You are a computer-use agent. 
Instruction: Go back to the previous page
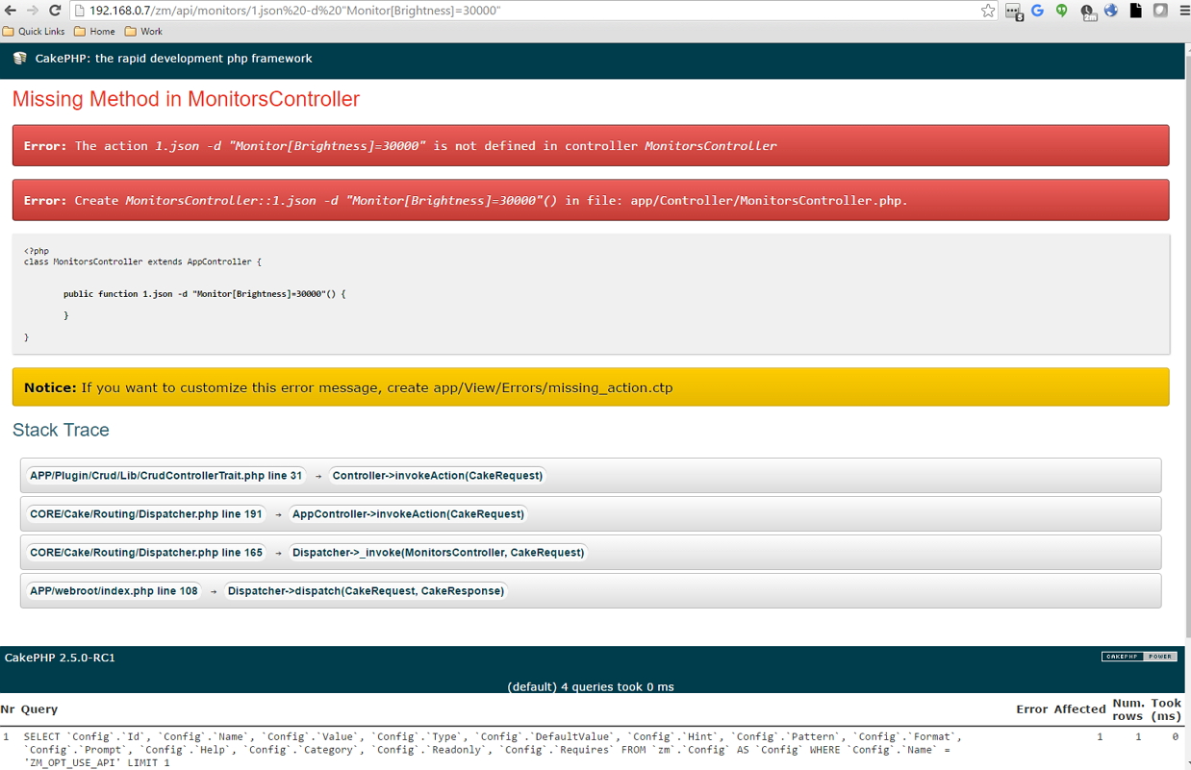click(x=11, y=11)
